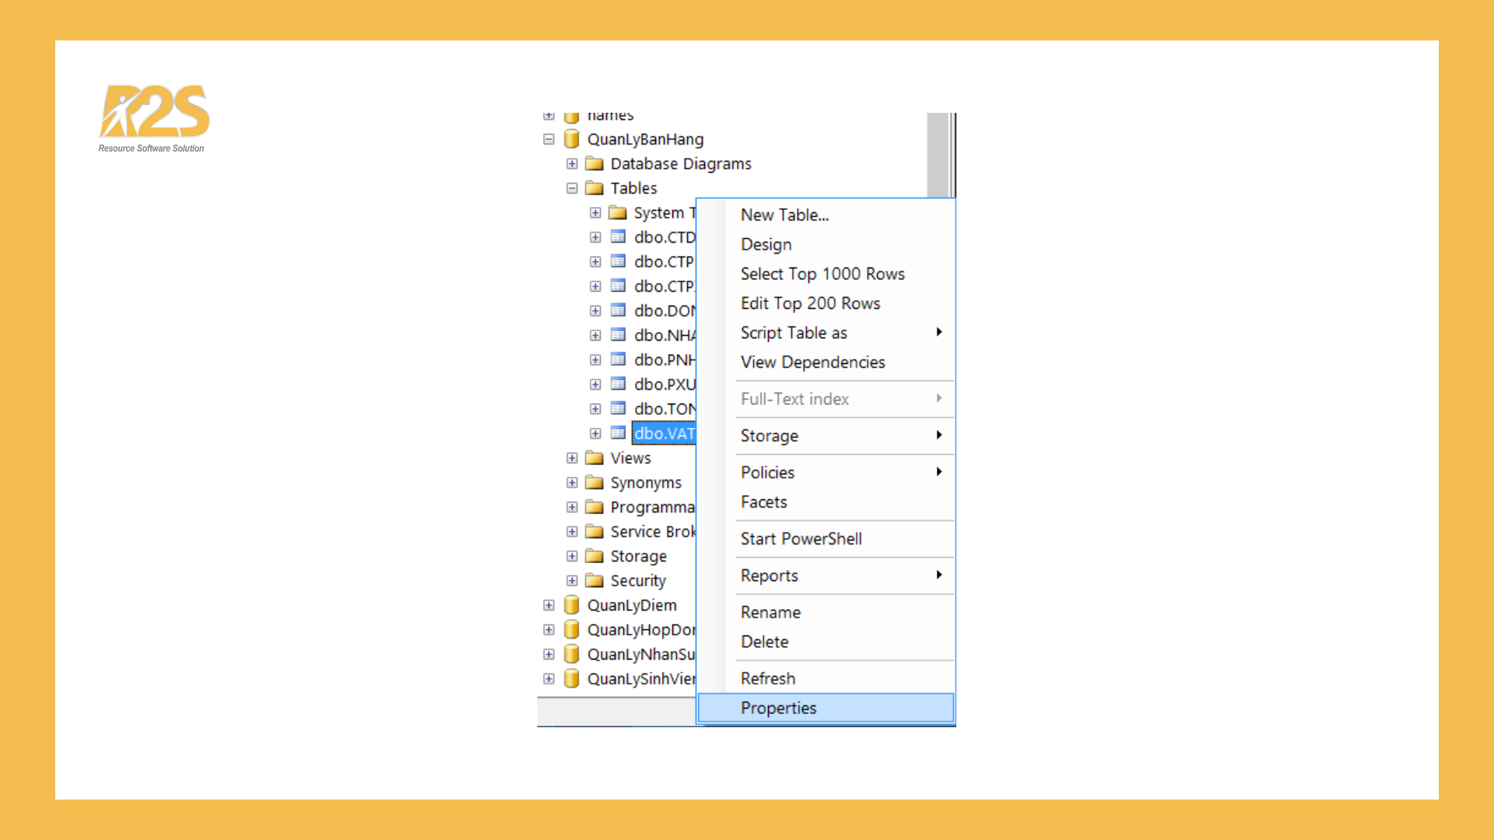1494x840 pixels.
Task: Expand the QuanLySinhVien database node
Action: (x=549, y=678)
